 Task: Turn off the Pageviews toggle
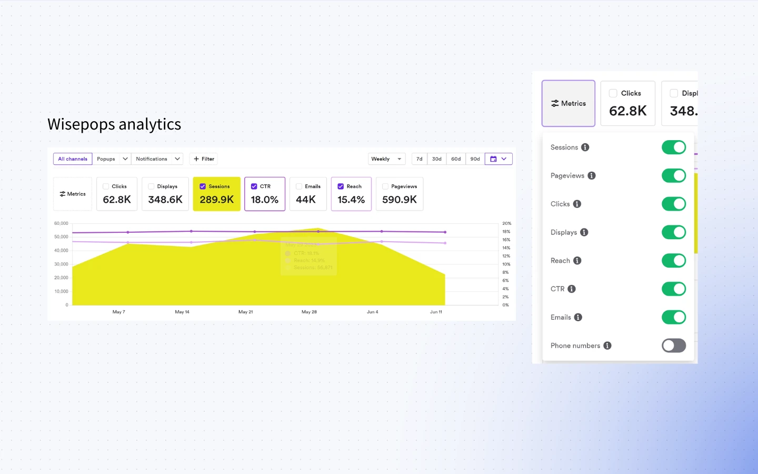click(674, 176)
